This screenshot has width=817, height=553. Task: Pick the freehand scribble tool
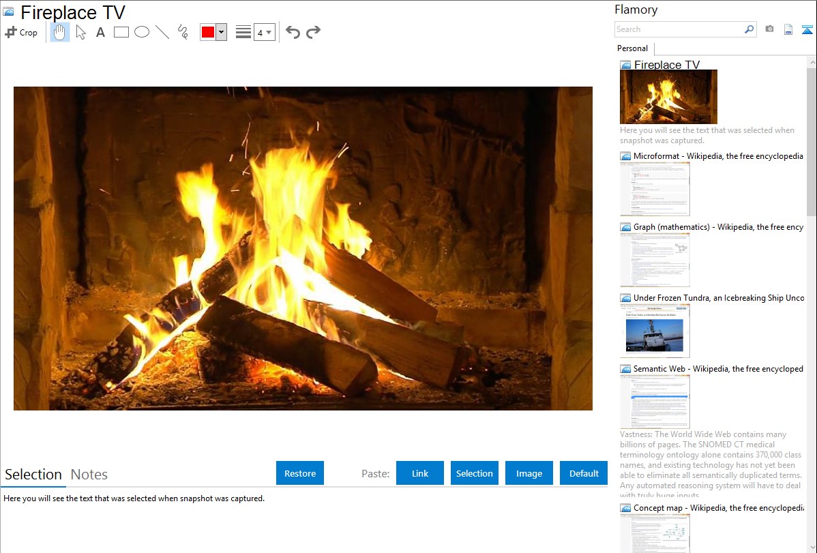coord(183,32)
